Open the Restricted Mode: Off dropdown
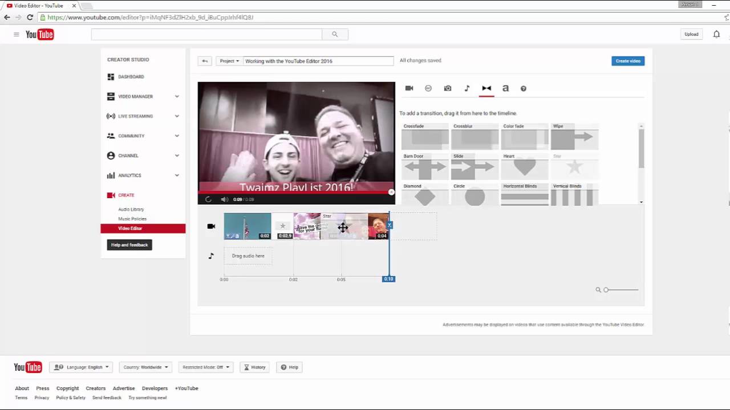Image resolution: width=730 pixels, height=410 pixels. point(205,367)
